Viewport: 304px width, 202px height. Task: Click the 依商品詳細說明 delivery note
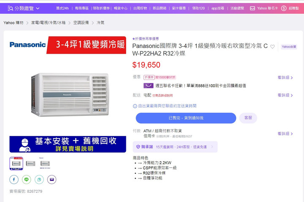[162, 96]
